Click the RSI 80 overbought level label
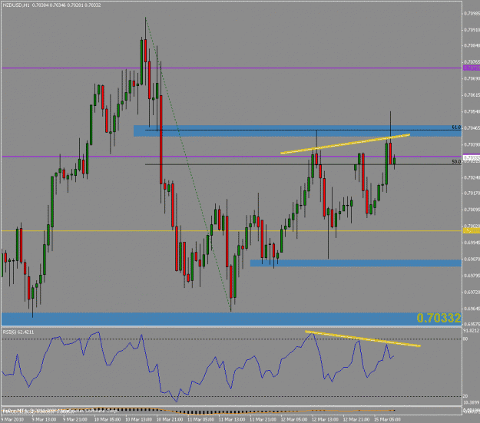This screenshot has height=423, width=480. [x=465, y=339]
